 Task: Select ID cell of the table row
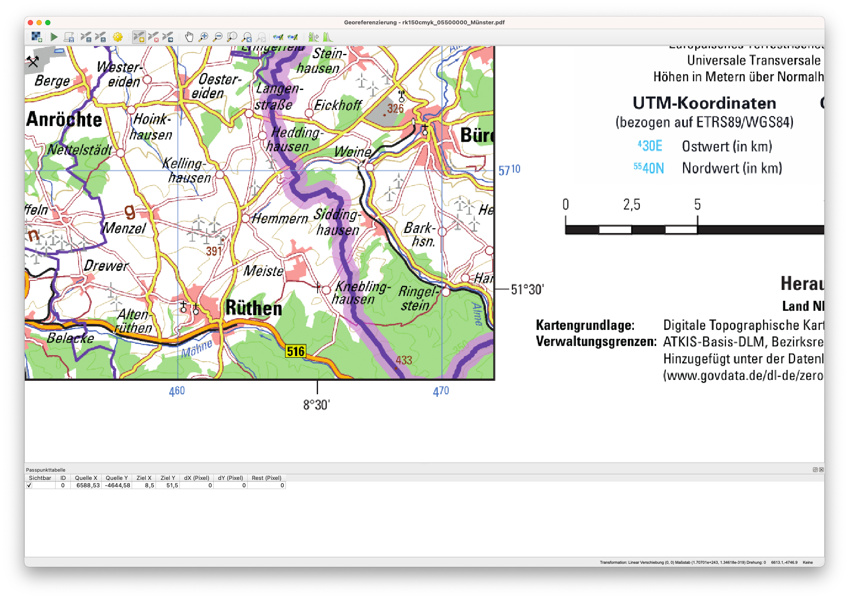click(63, 485)
